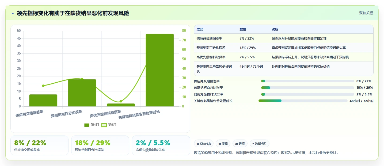Click the progress value 48小时 / 72小时

pyautogui.click(x=362, y=101)
